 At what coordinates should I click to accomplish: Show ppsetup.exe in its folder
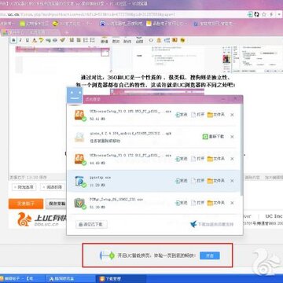(216, 181)
